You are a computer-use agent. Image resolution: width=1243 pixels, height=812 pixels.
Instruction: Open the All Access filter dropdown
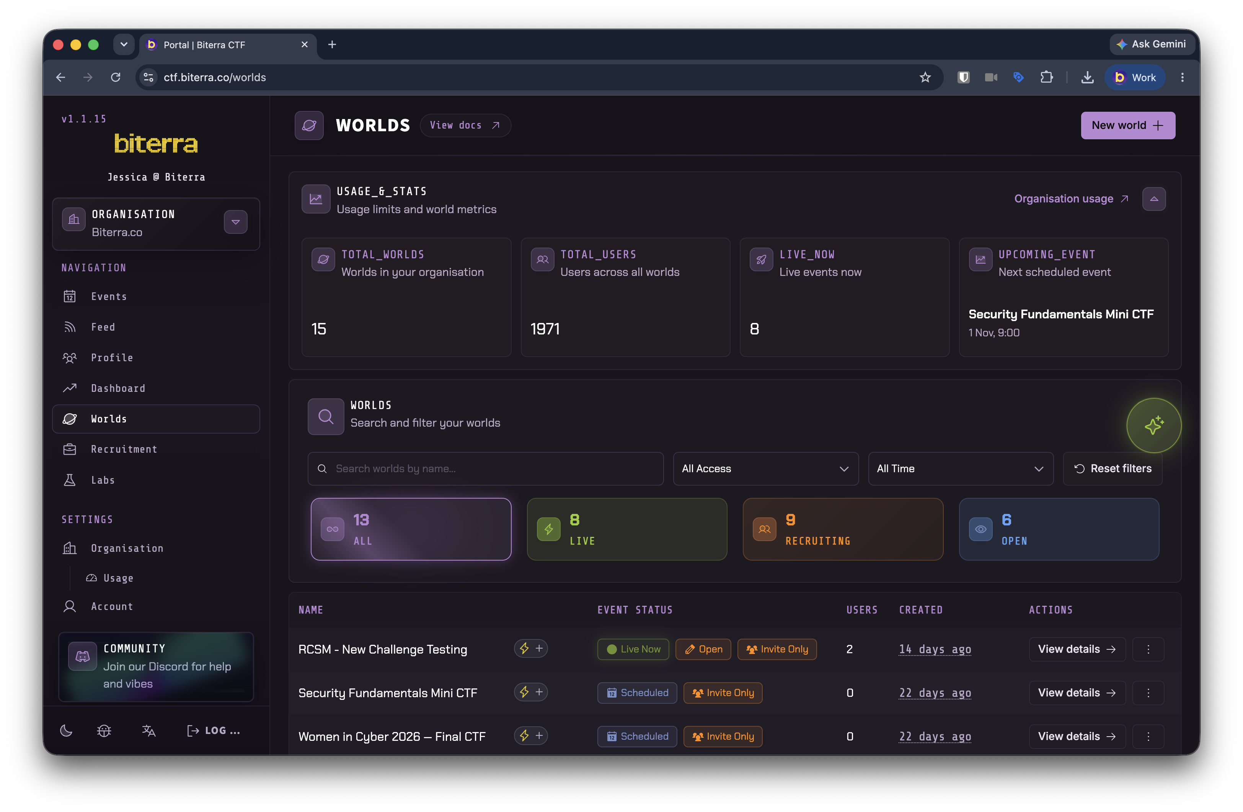765,468
